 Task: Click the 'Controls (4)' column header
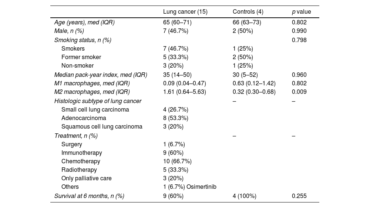click(x=248, y=11)
